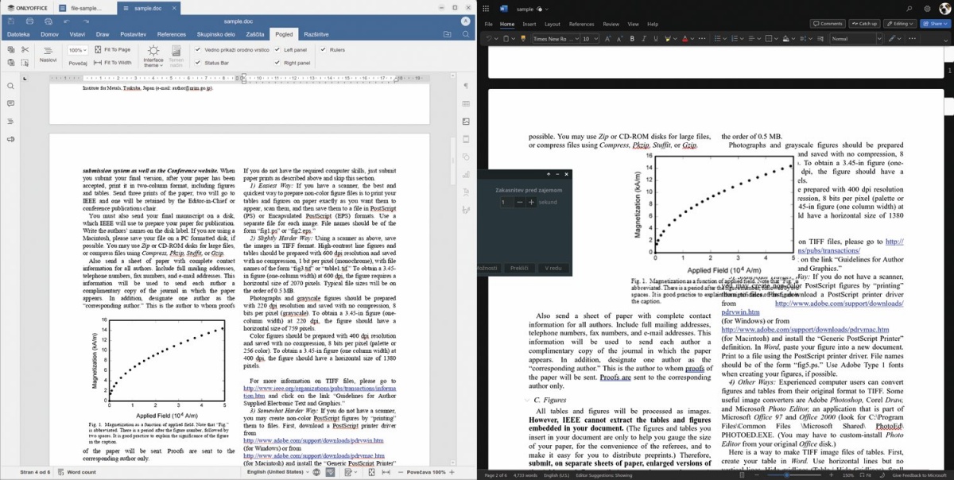Screen dimensions: 954x480
Task: Open the Search icon in ONLYOFFICE left sidebar
Action: (10, 86)
